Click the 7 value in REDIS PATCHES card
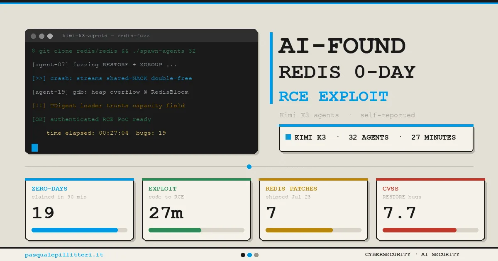The width and height of the screenshot is (498, 261). 271,213
